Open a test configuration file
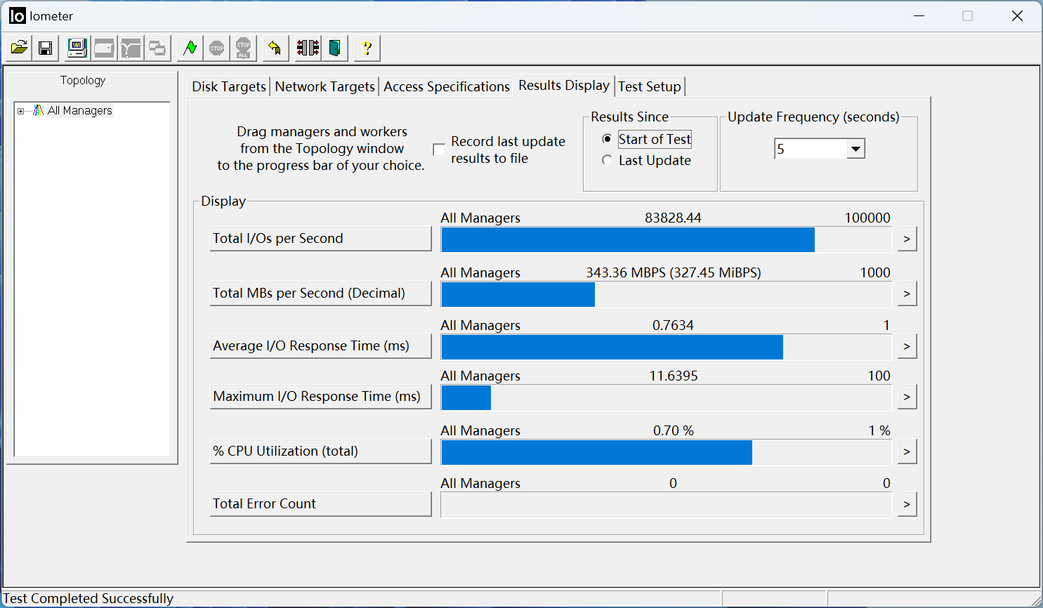The height and width of the screenshot is (608, 1043). click(x=19, y=48)
